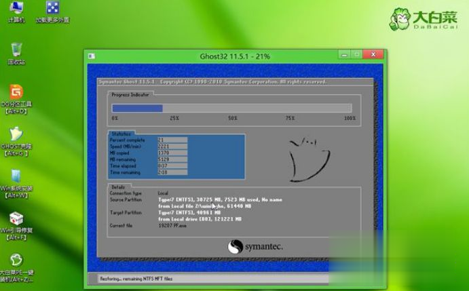
Task: Open the 加载更多外置 desktop icon
Action: click(x=53, y=12)
